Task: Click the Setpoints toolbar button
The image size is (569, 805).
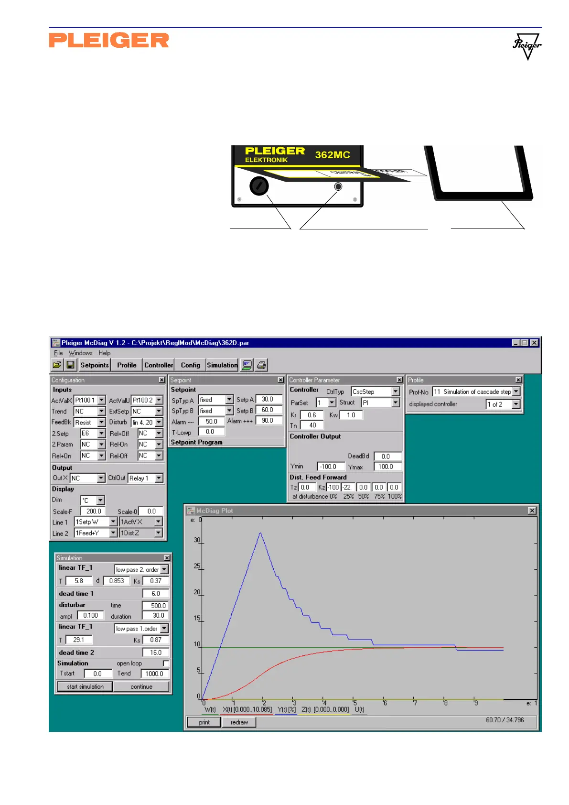Action: tap(95, 365)
